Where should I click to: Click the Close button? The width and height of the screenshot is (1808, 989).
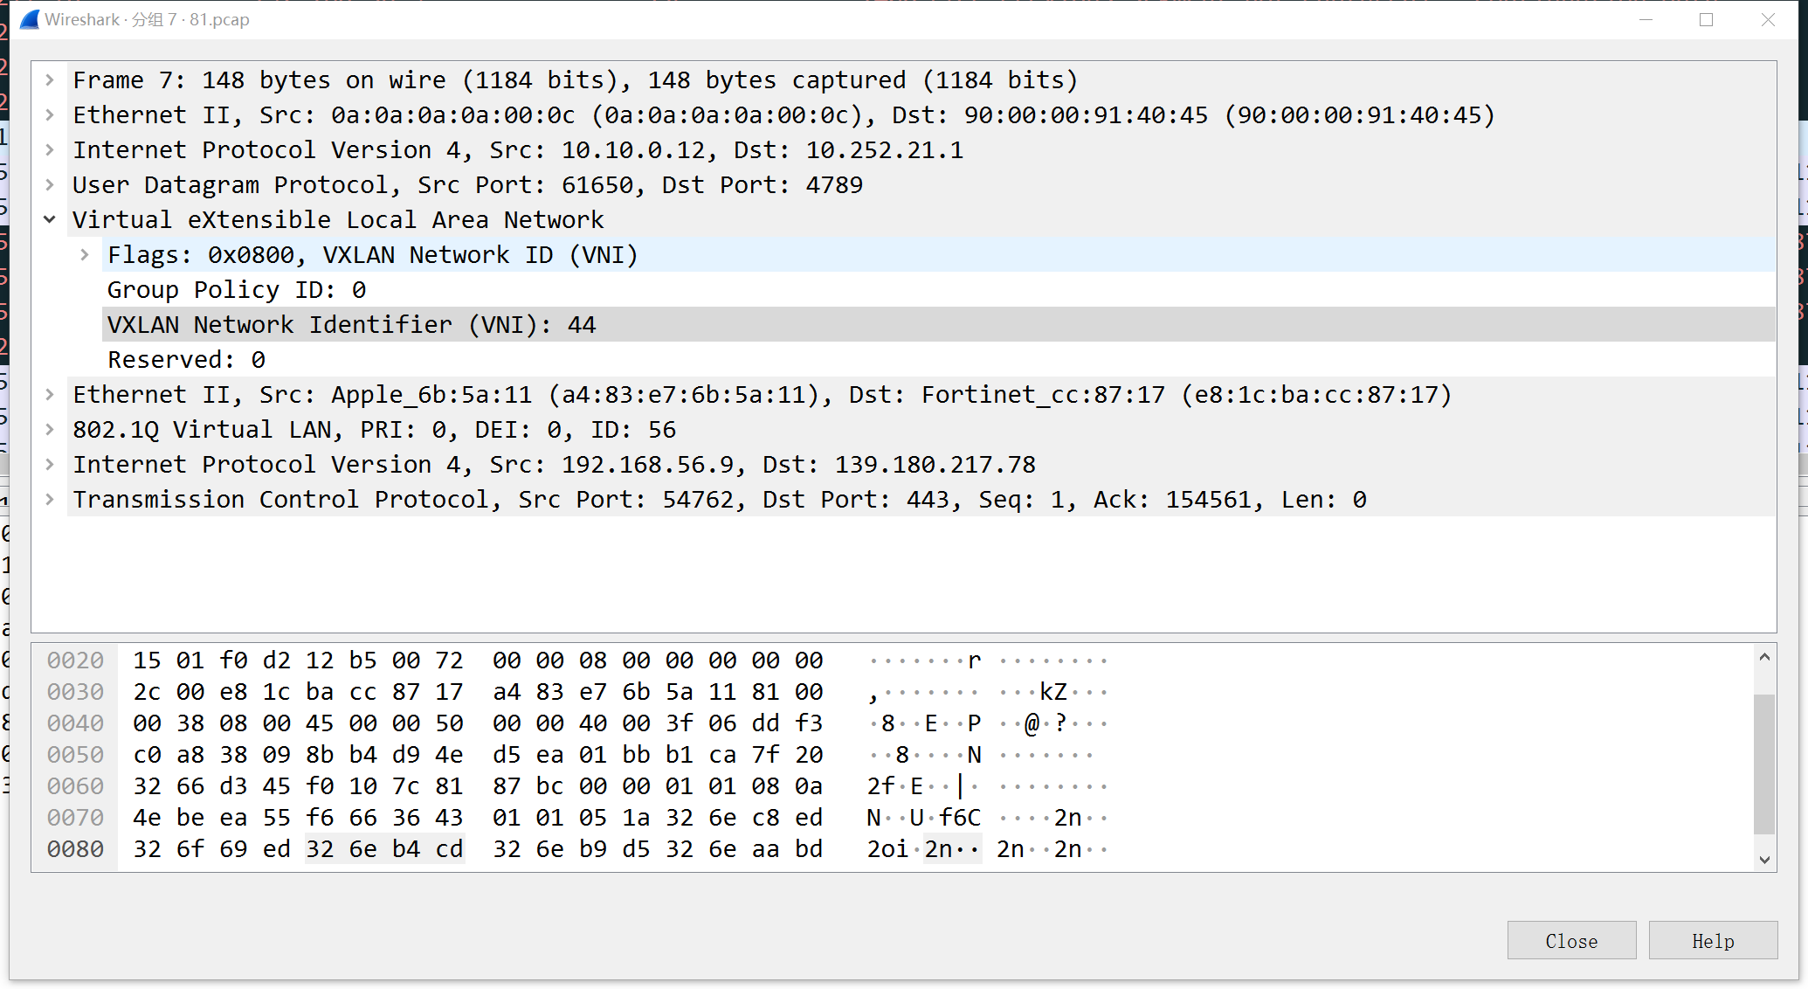pos(1570,941)
